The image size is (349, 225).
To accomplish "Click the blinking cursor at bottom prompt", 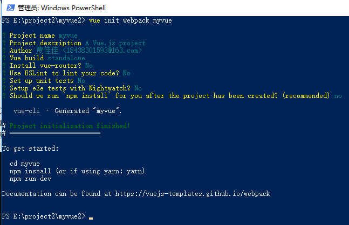I will 91,219.
